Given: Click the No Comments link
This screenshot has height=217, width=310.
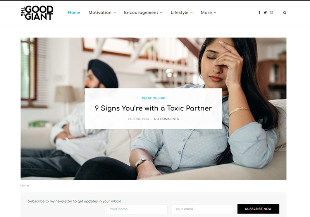Looking at the screenshot, I should coord(166,119).
